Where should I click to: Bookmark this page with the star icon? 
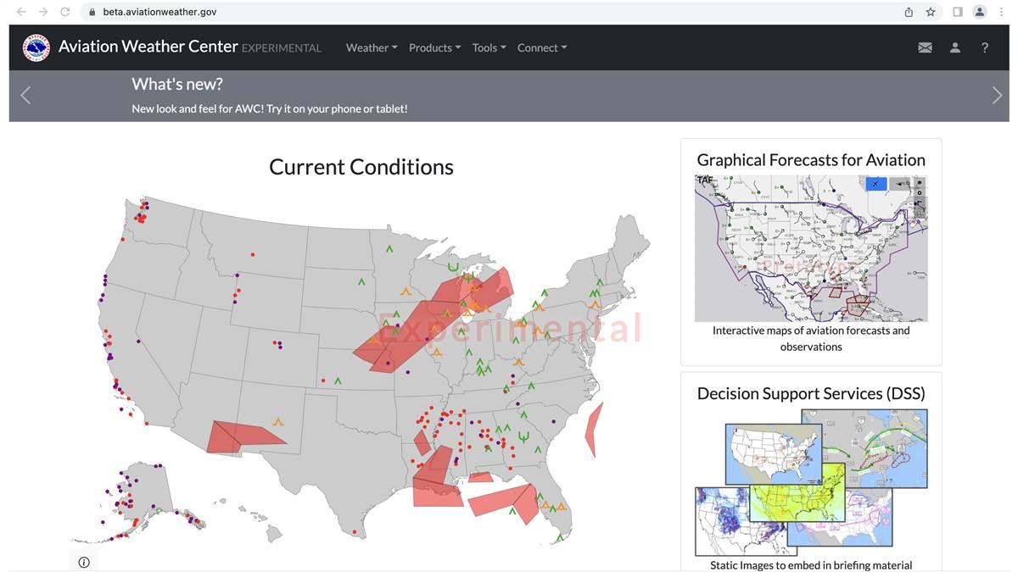pyautogui.click(x=931, y=12)
